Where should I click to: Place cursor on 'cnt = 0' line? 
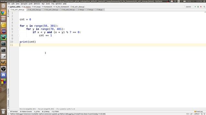[25, 19]
